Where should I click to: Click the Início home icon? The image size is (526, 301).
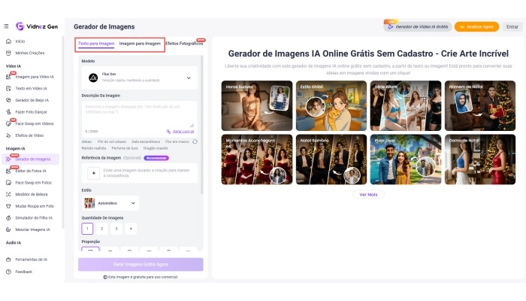coord(8,41)
